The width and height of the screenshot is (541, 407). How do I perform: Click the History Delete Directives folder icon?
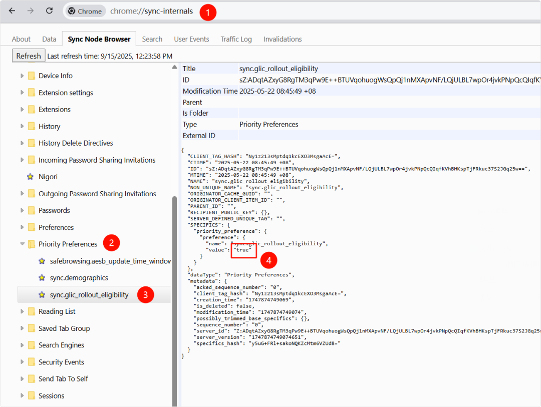(x=32, y=143)
